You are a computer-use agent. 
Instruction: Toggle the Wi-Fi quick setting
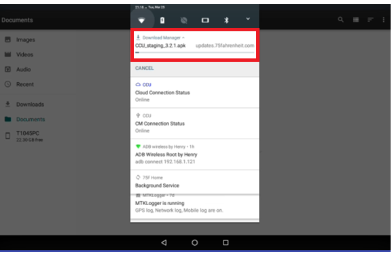point(141,20)
